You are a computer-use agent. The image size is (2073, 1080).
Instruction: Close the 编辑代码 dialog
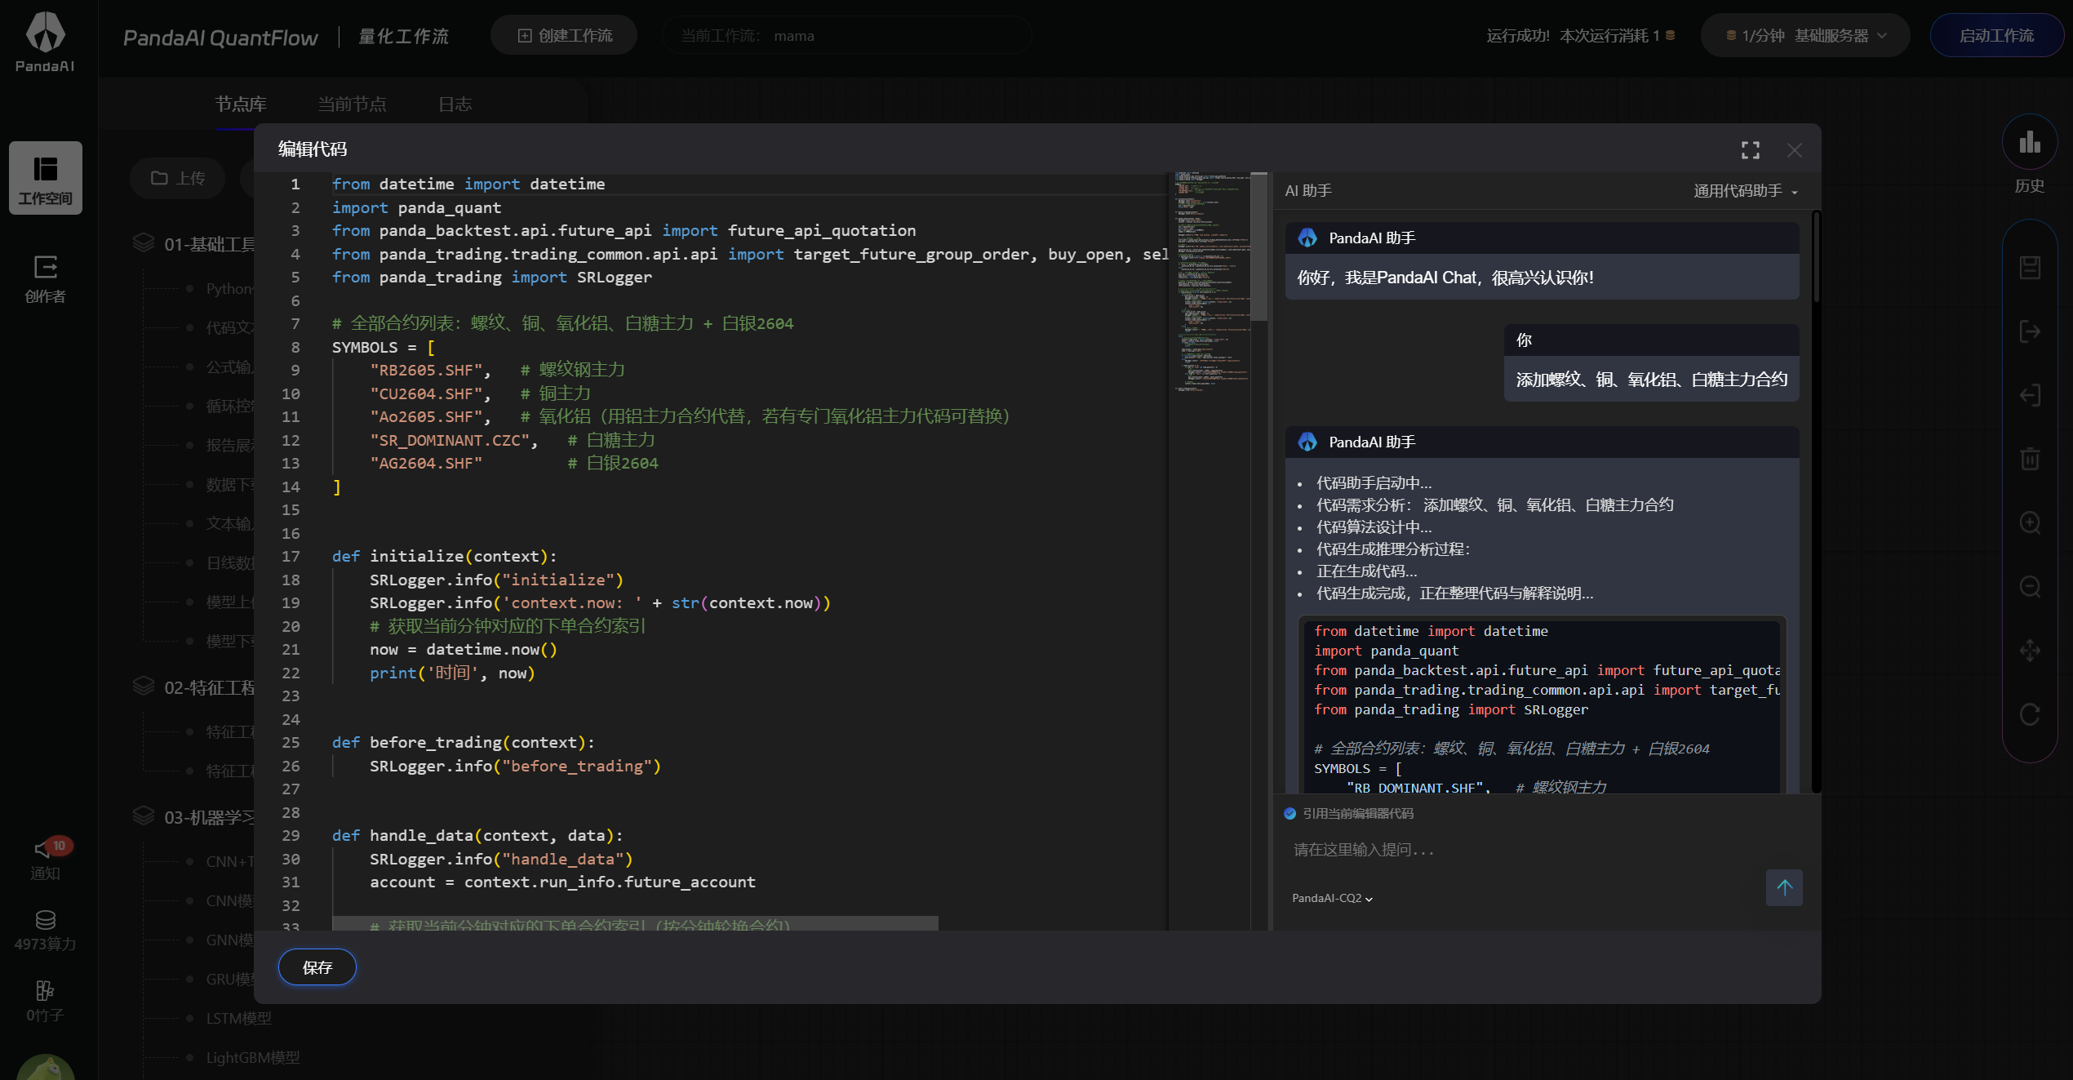pyautogui.click(x=1794, y=150)
